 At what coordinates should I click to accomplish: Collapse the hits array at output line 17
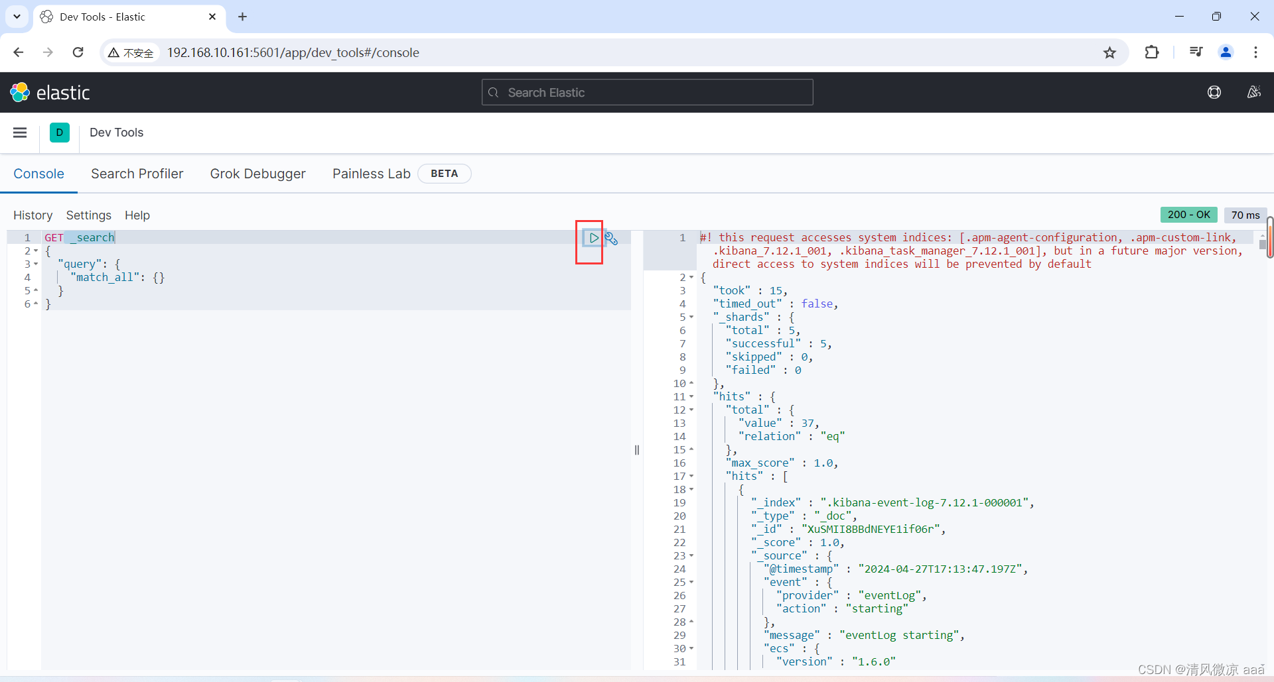coord(691,477)
